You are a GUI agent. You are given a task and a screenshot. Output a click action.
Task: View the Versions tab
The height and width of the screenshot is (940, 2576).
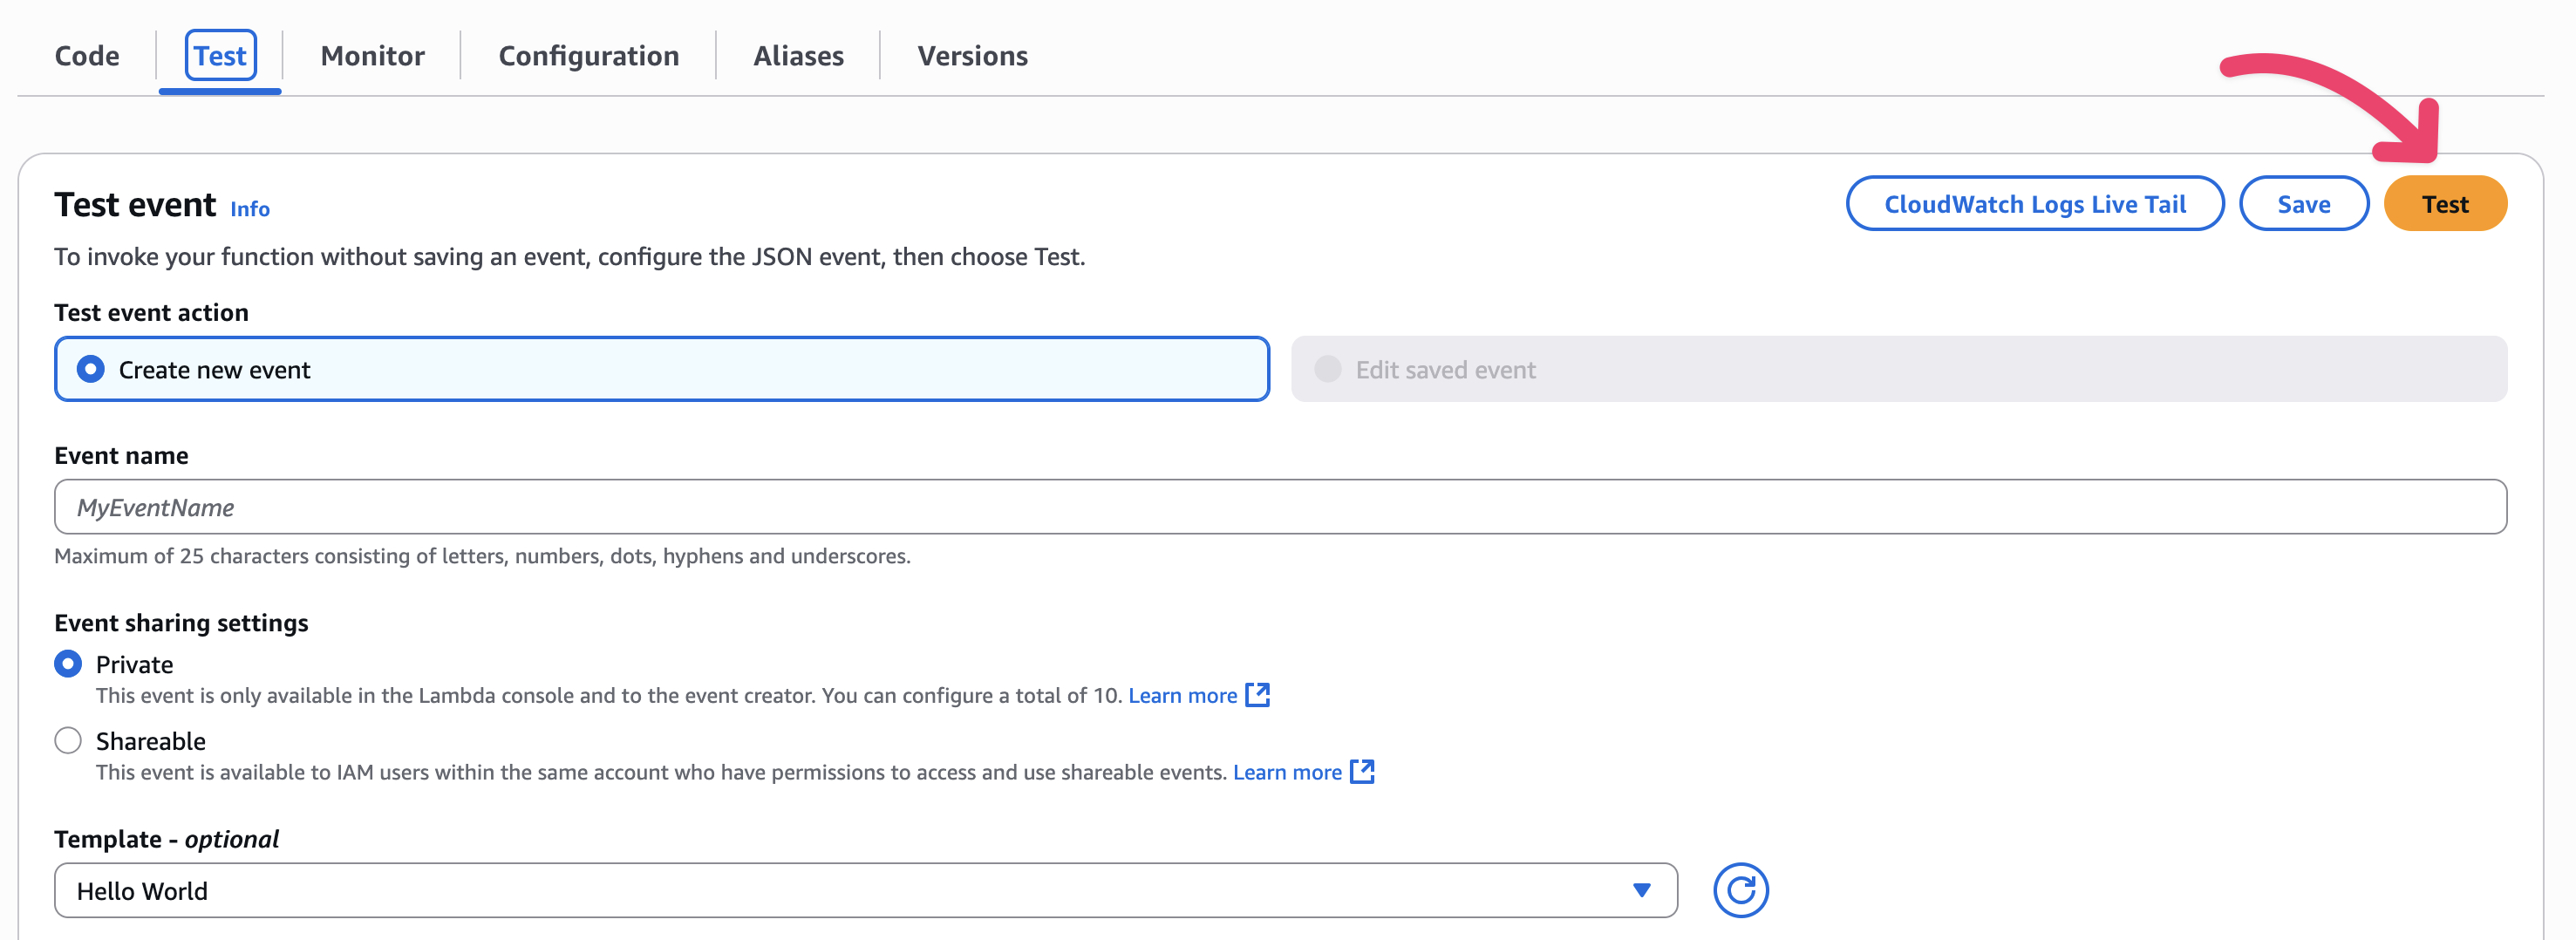tap(972, 56)
